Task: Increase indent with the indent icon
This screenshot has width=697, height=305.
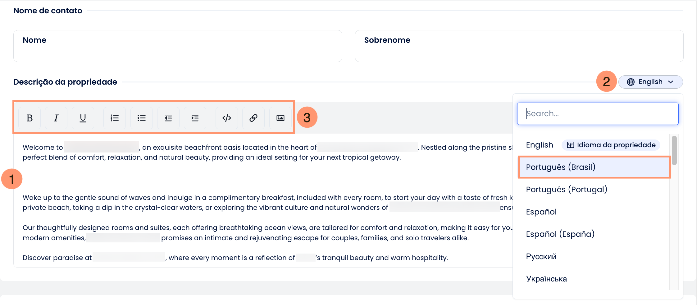Action: [x=195, y=118]
